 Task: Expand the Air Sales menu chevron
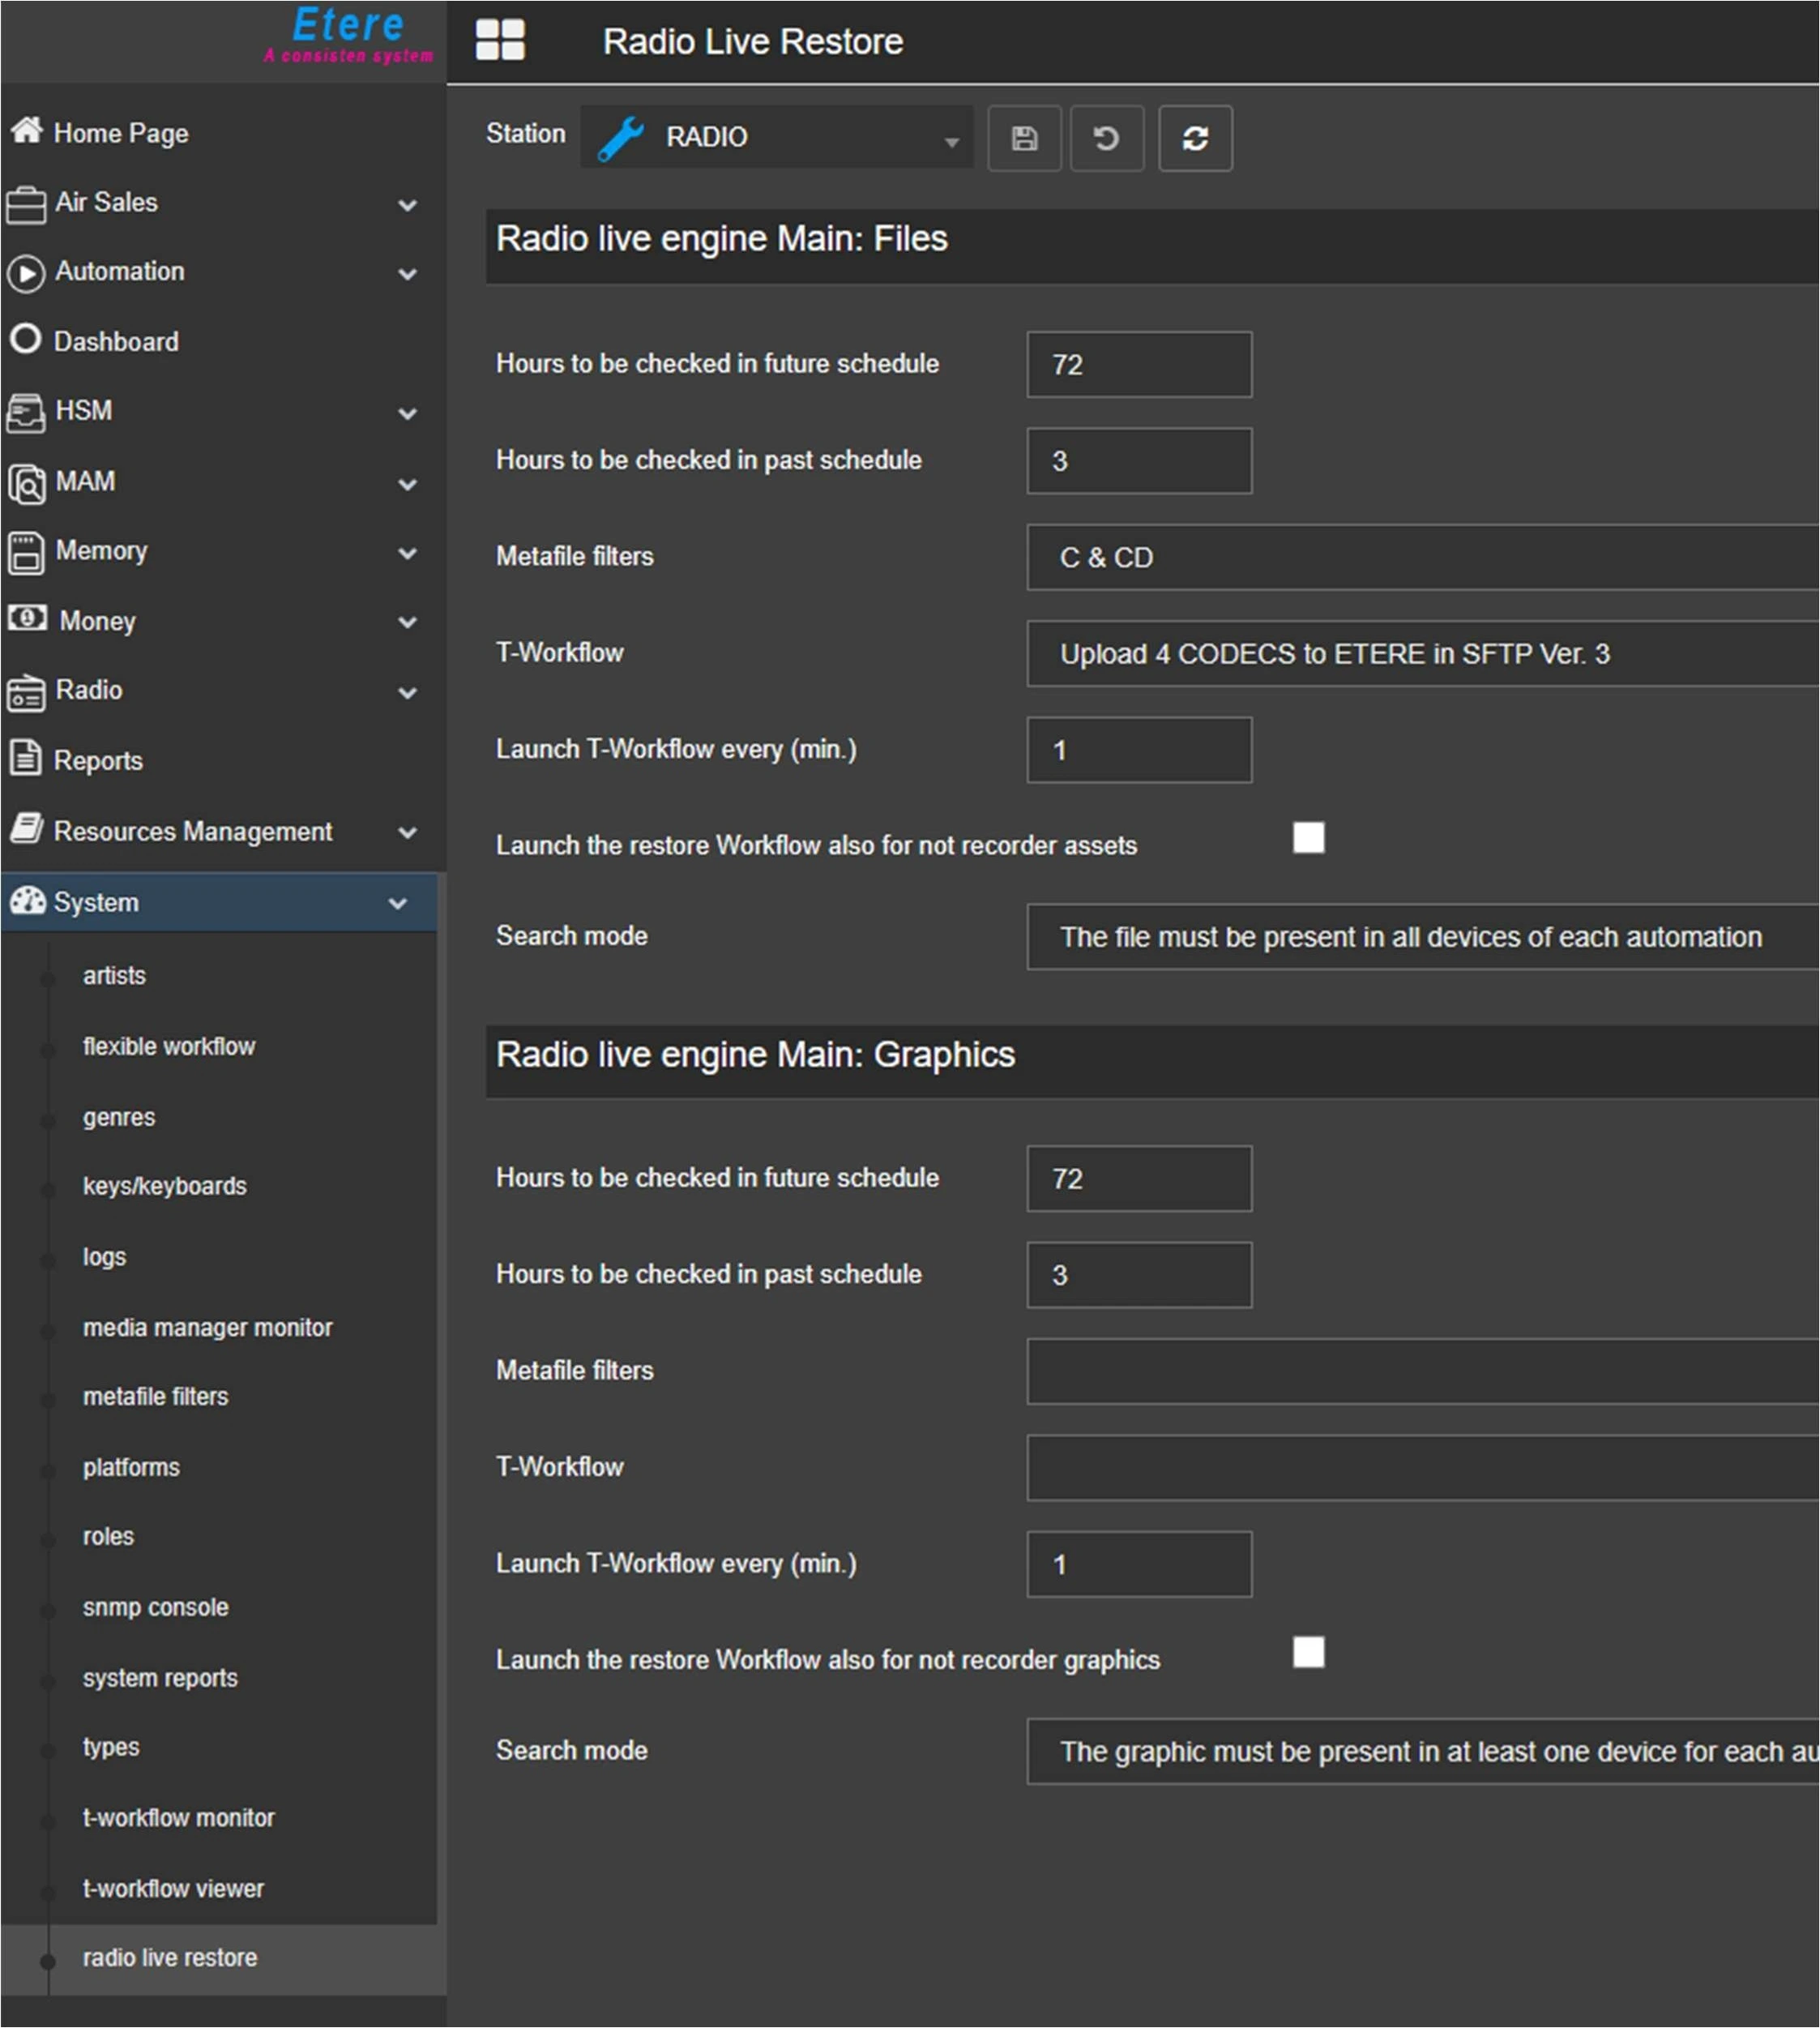(407, 205)
